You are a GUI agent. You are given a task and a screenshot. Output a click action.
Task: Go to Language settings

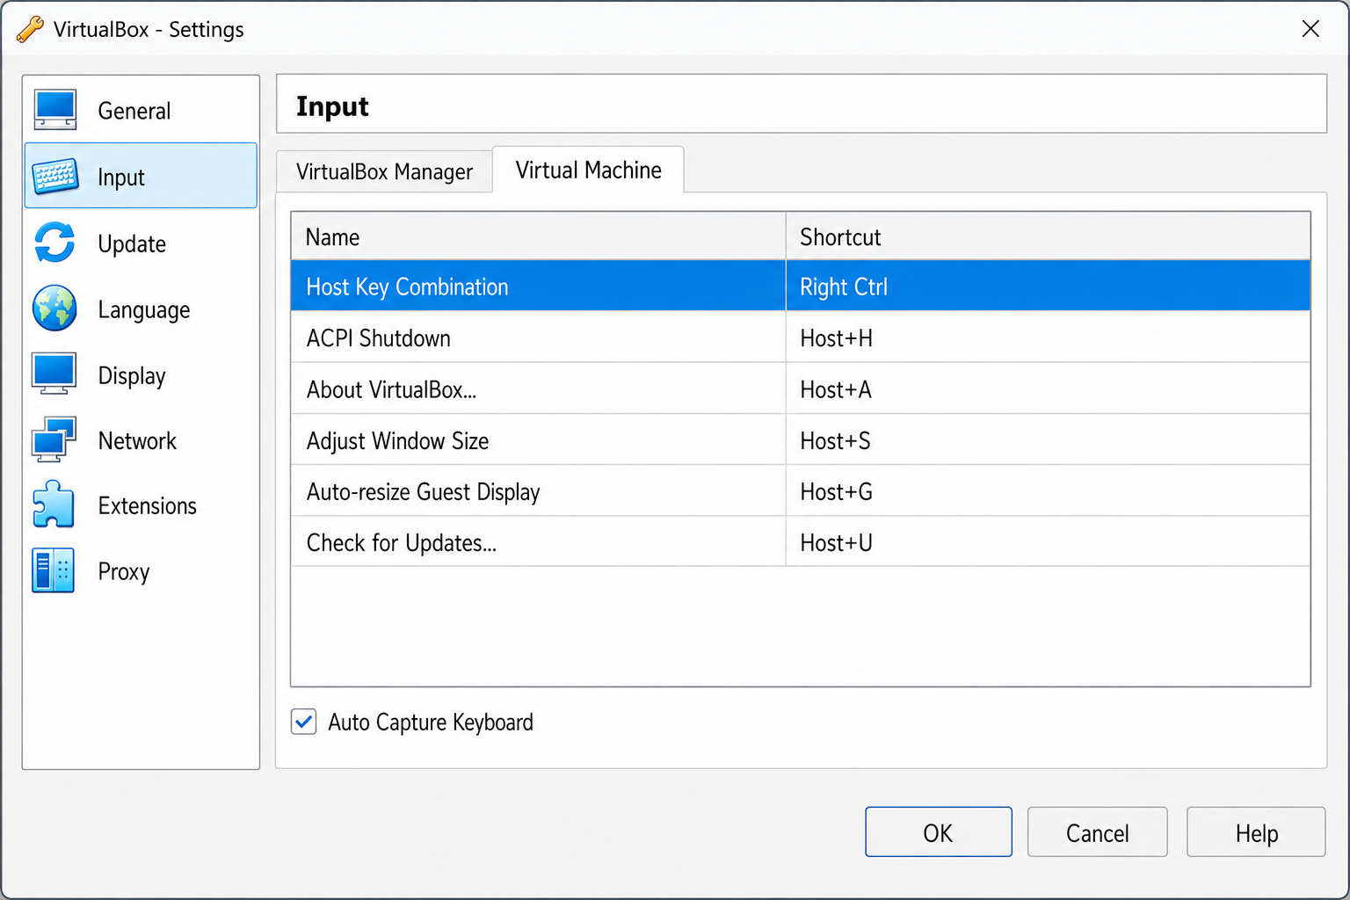[x=141, y=309]
